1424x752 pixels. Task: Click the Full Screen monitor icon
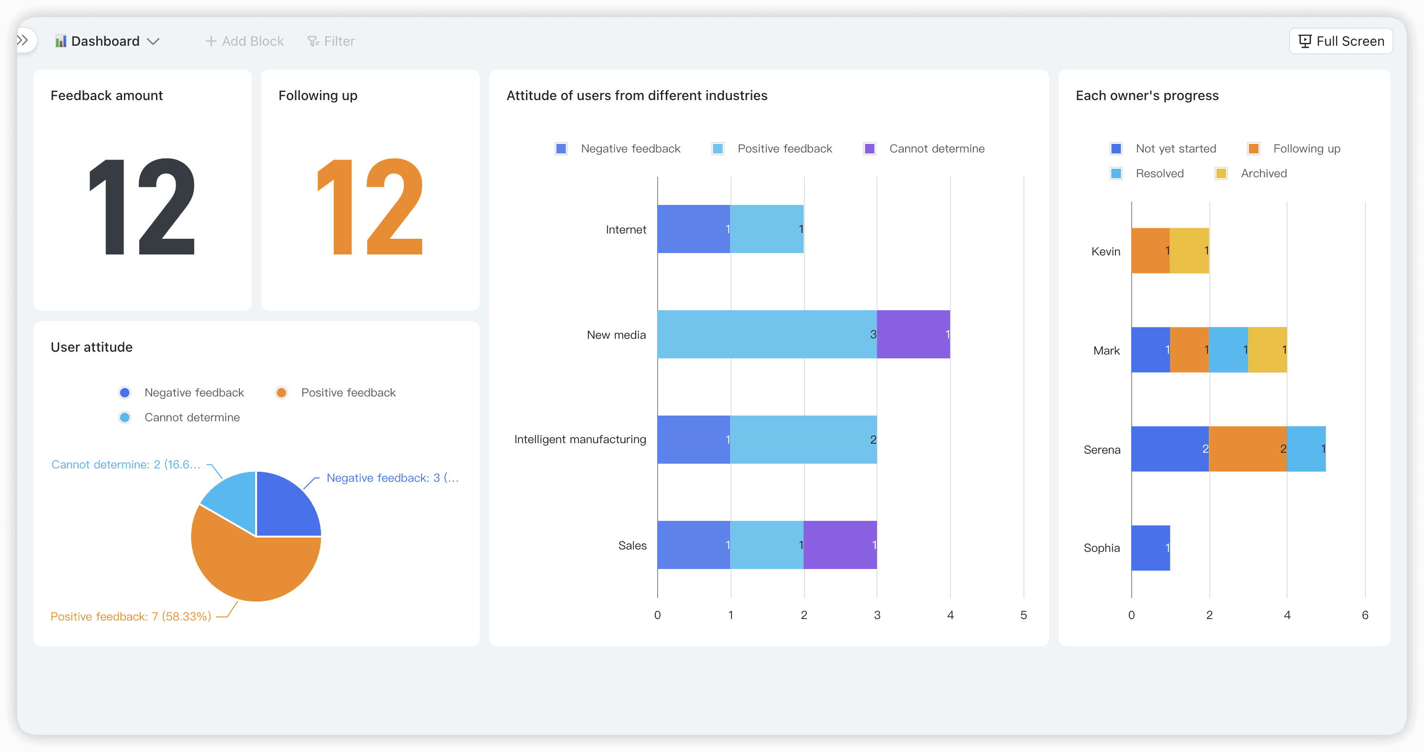pos(1305,41)
